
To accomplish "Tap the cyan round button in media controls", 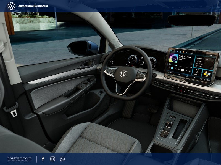I will coord(172,68).
